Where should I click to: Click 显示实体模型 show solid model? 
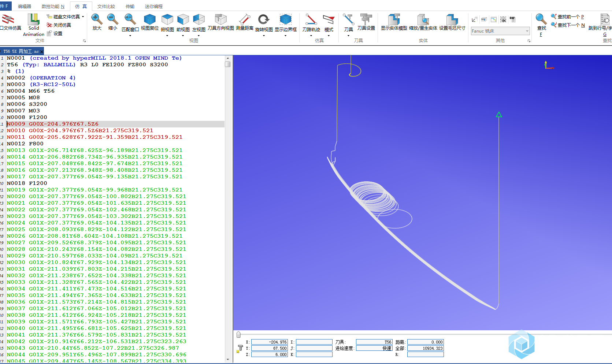click(x=394, y=19)
